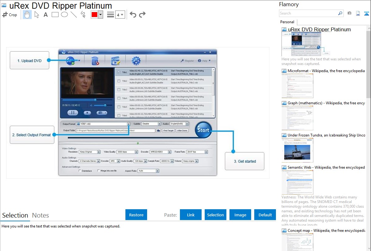The width and height of the screenshot is (371, 251).
Task: Open the color picker dropdown arrow
Action: 100,15
